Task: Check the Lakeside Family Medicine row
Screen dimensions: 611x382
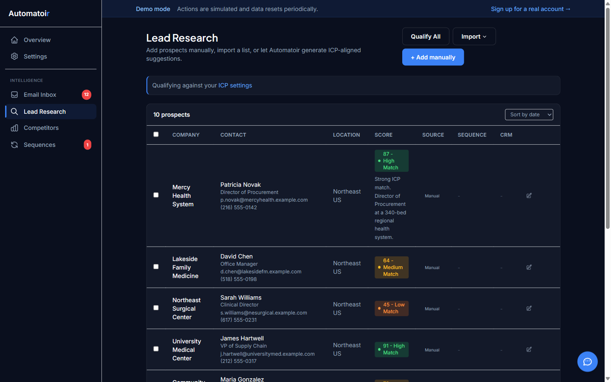Action: 156,267
